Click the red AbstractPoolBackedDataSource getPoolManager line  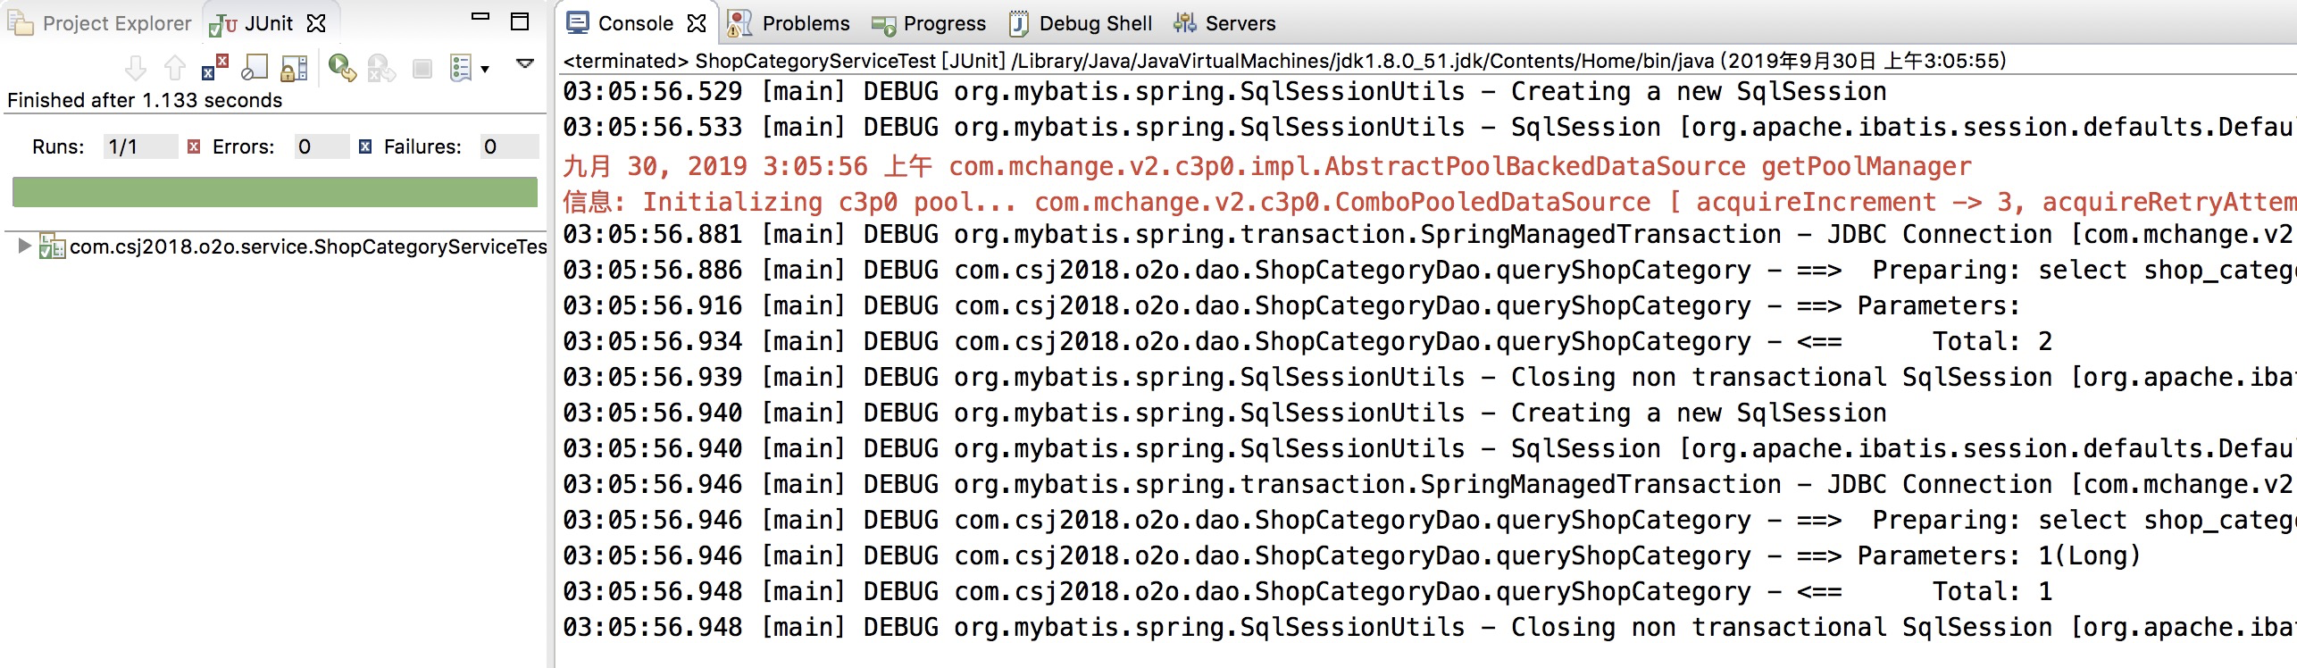[1267, 166]
